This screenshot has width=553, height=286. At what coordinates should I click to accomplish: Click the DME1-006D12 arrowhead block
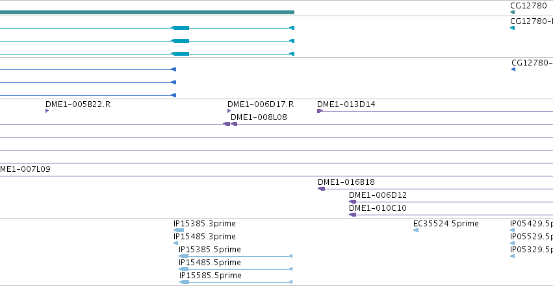(x=352, y=202)
